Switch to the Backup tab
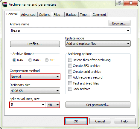 click(71, 15)
